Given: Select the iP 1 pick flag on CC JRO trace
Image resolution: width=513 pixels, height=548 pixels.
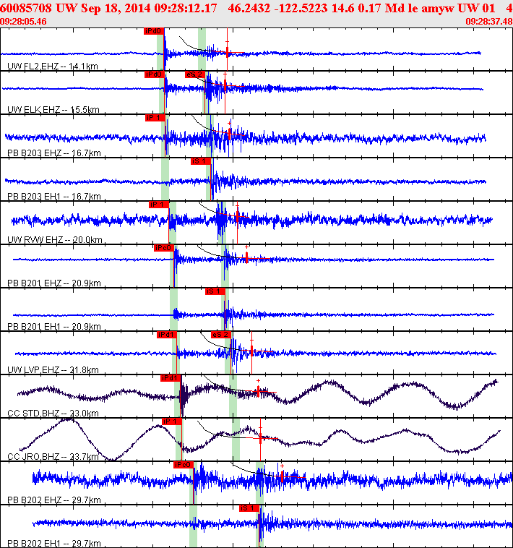Looking at the screenshot, I should pos(172,421).
